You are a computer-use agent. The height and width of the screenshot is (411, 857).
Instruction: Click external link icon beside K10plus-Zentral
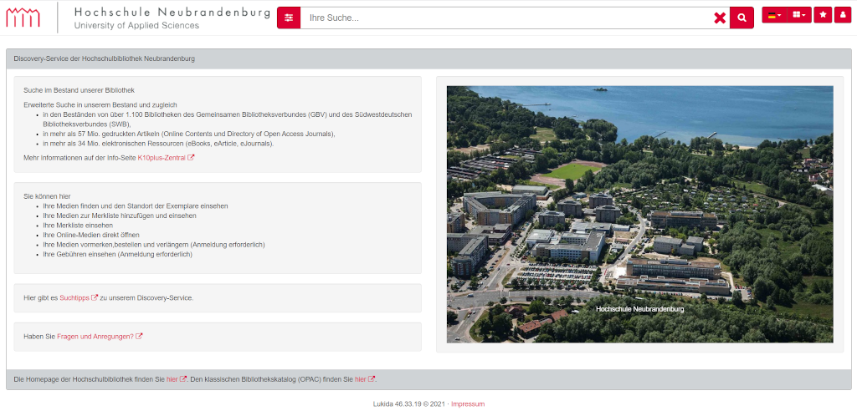[x=192, y=157]
